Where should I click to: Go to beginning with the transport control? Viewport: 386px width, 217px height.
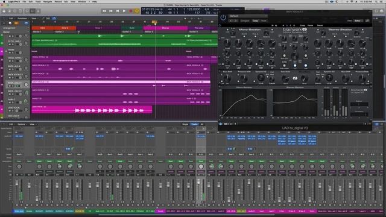[118, 11]
